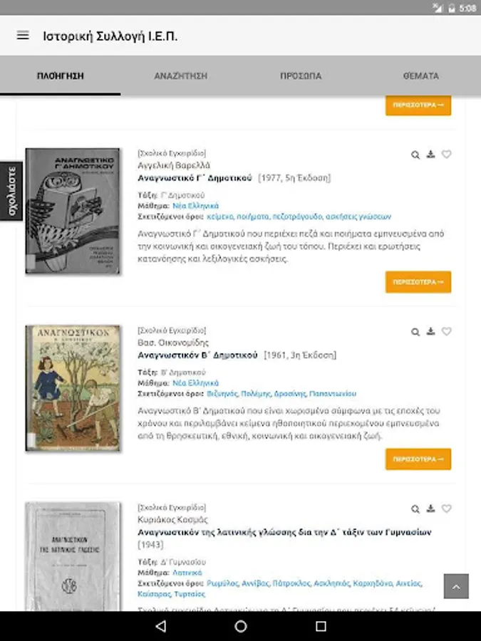Screen dimensions: 481x641
Task: Download the Αναγνωστικό Γ΄ Δημοτικού book
Action: pyautogui.click(x=430, y=154)
